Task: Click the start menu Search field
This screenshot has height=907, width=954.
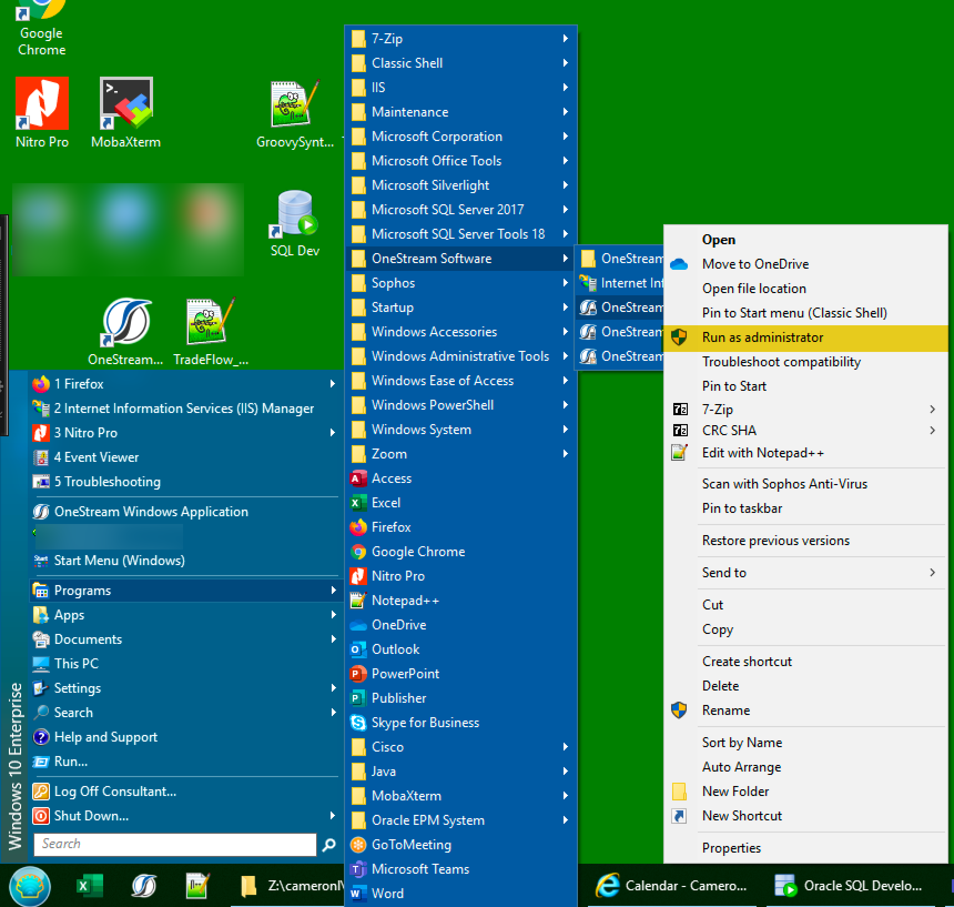Action: [x=175, y=844]
